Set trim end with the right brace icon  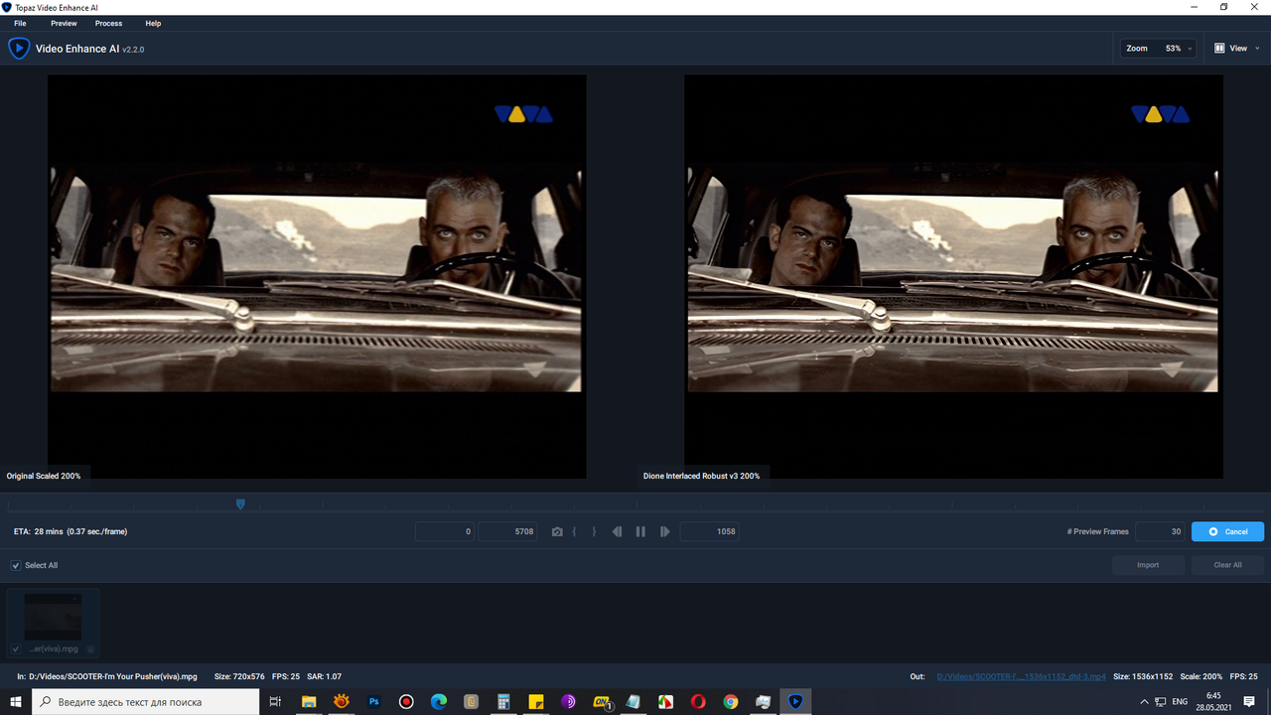pos(594,532)
